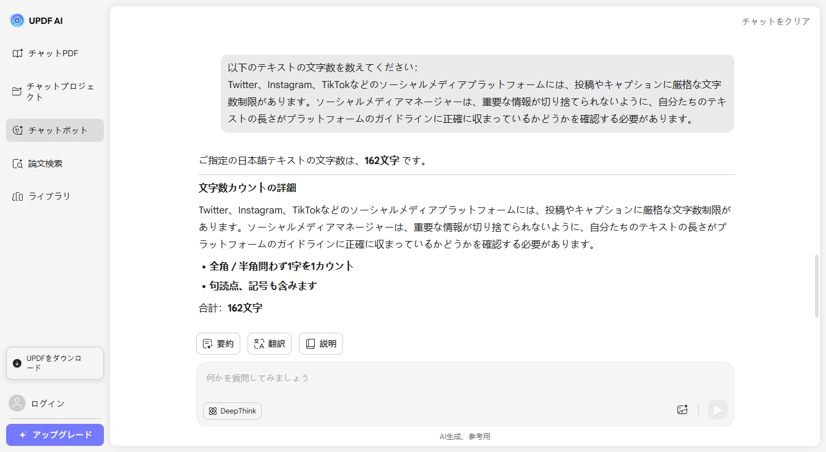Viewport: 826px width, 452px height.
Task: Click the チャットPDF book icon
Action: [x=18, y=53]
